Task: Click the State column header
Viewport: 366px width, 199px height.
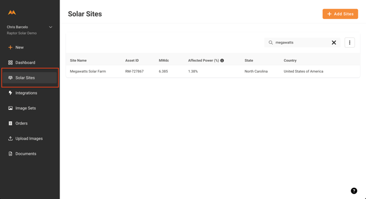Action: pyautogui.click(x=249, y=60)
